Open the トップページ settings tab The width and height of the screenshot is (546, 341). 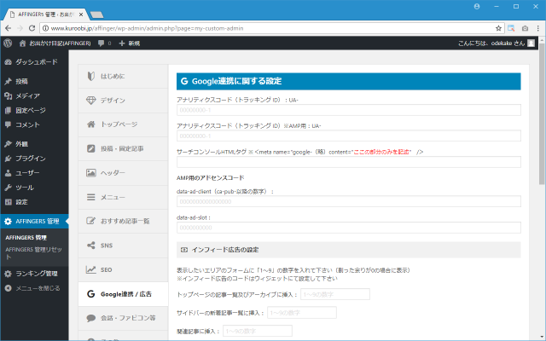pos(118,124)
